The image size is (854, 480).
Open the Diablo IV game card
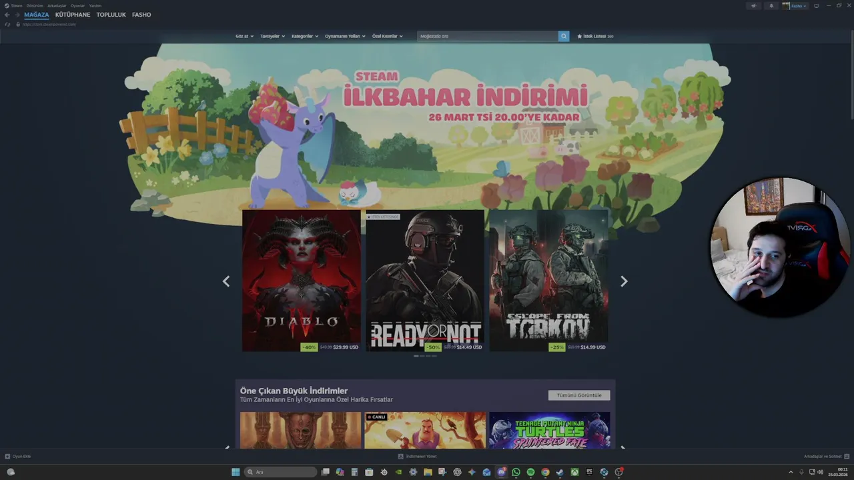[302, 281]
